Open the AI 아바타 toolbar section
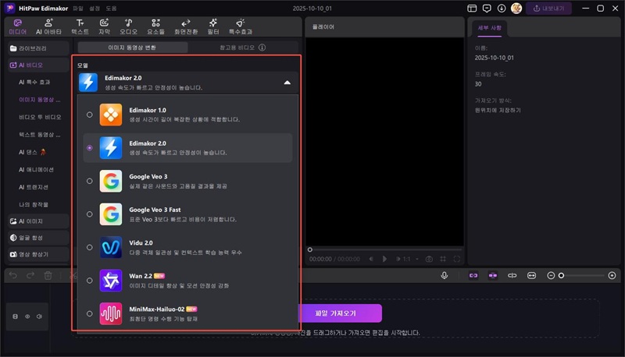Image resolution: width=625 pixels, height=357 pixels. pos(49,27)
